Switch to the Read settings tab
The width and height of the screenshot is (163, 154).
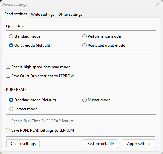pyautogui.click(x=16, y=14)
